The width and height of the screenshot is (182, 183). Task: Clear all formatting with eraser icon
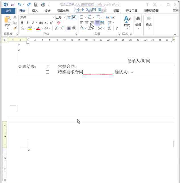pyautogui.click(x=59, y=23)
